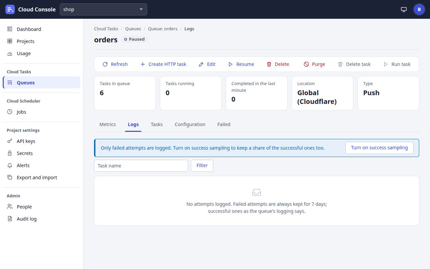The width and height of the screenshot is (430, 269).
Task: Create an HTTP task
Action: click(163, 64)
